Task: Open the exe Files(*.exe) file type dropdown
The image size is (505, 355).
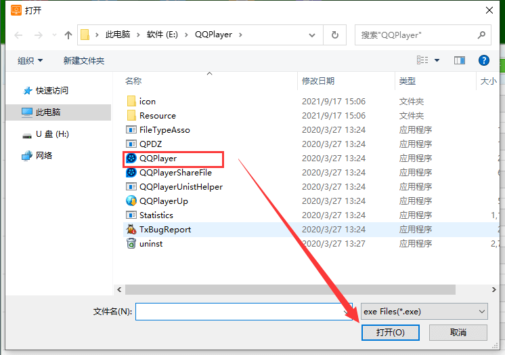Action: [424, 312]
